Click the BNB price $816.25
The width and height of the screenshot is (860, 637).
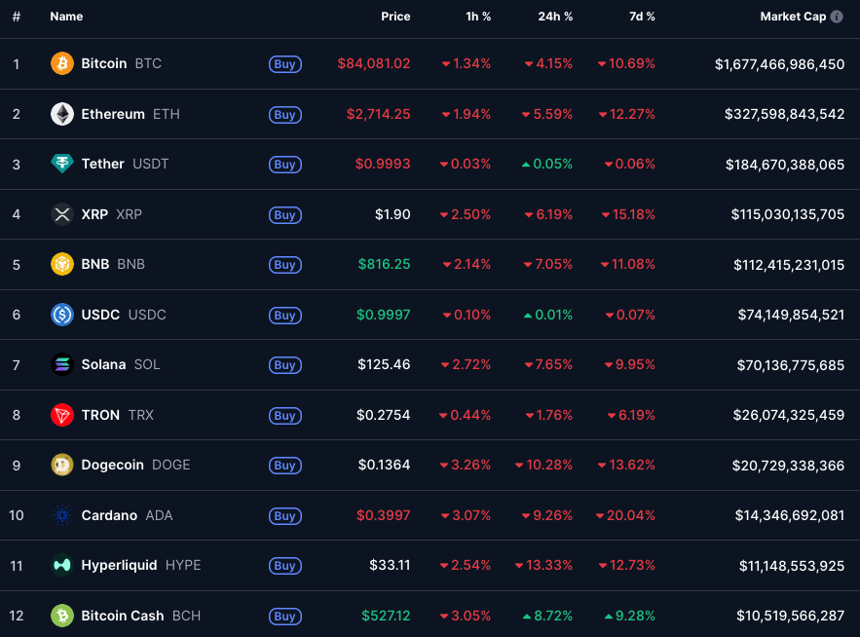tap(384, 264)
